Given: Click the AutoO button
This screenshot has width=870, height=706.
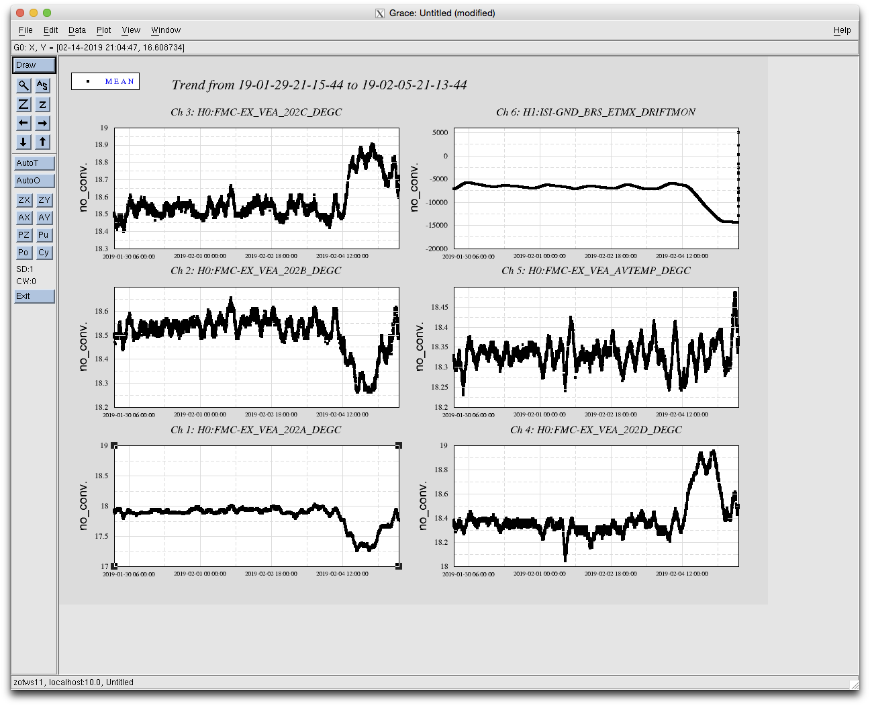Looking at the screenshot, I should (34, 181).
